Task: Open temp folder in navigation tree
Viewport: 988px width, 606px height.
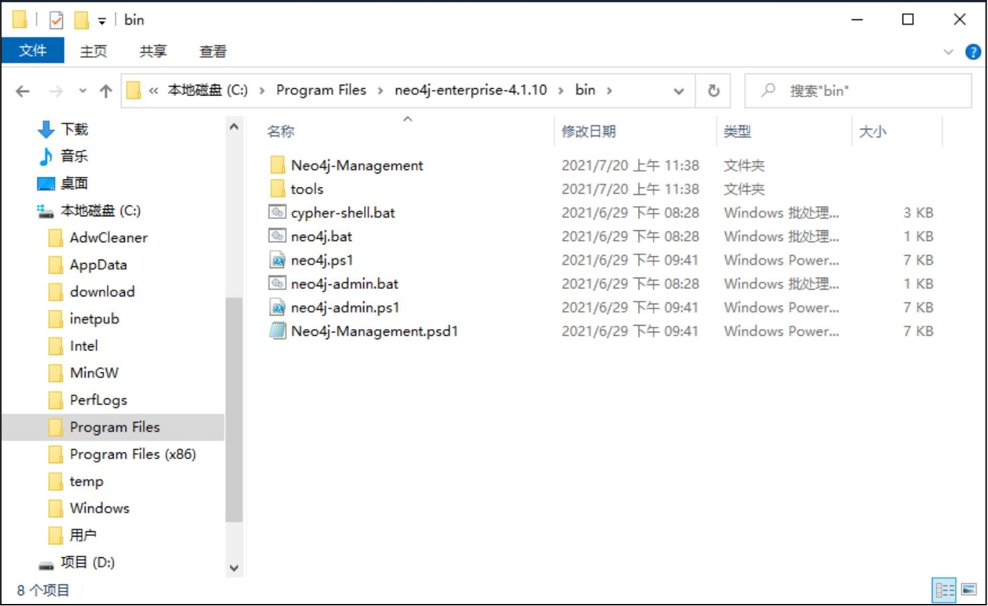Action: (86, 481)
